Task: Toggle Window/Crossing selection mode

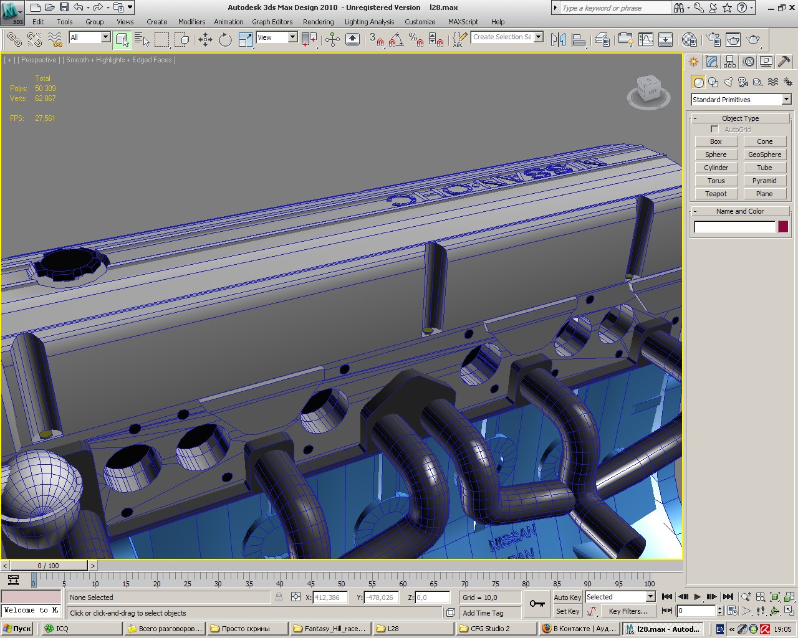Action: [182, 40]
